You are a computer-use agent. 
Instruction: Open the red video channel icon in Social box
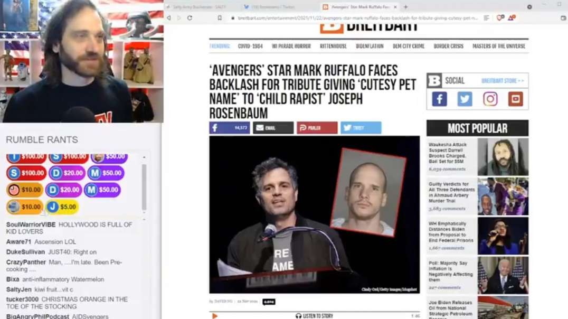tap(515, 99)
